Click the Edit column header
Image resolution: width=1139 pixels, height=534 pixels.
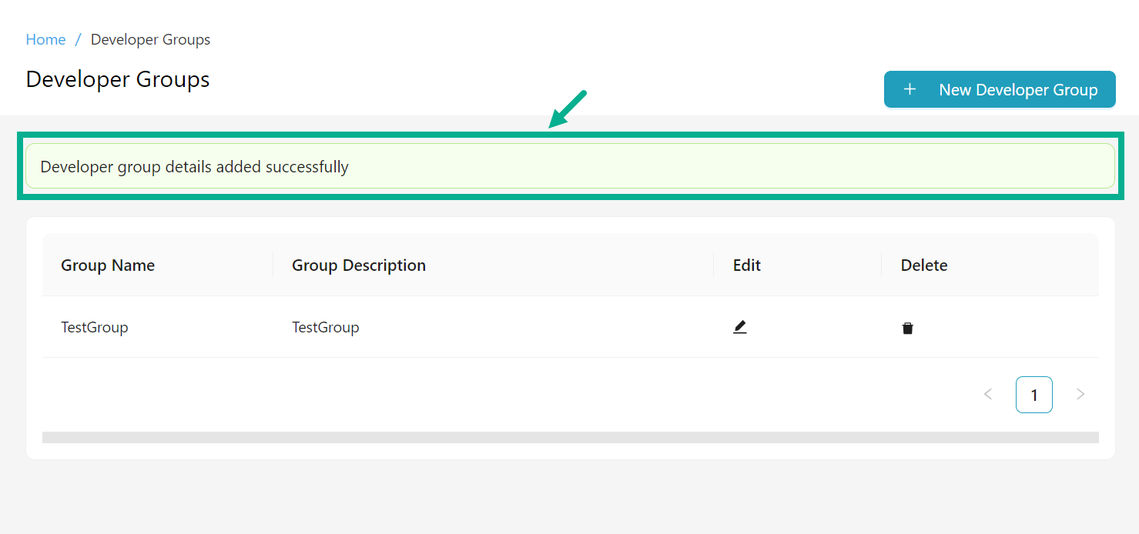pyautogui.click(x=746, y=265)
